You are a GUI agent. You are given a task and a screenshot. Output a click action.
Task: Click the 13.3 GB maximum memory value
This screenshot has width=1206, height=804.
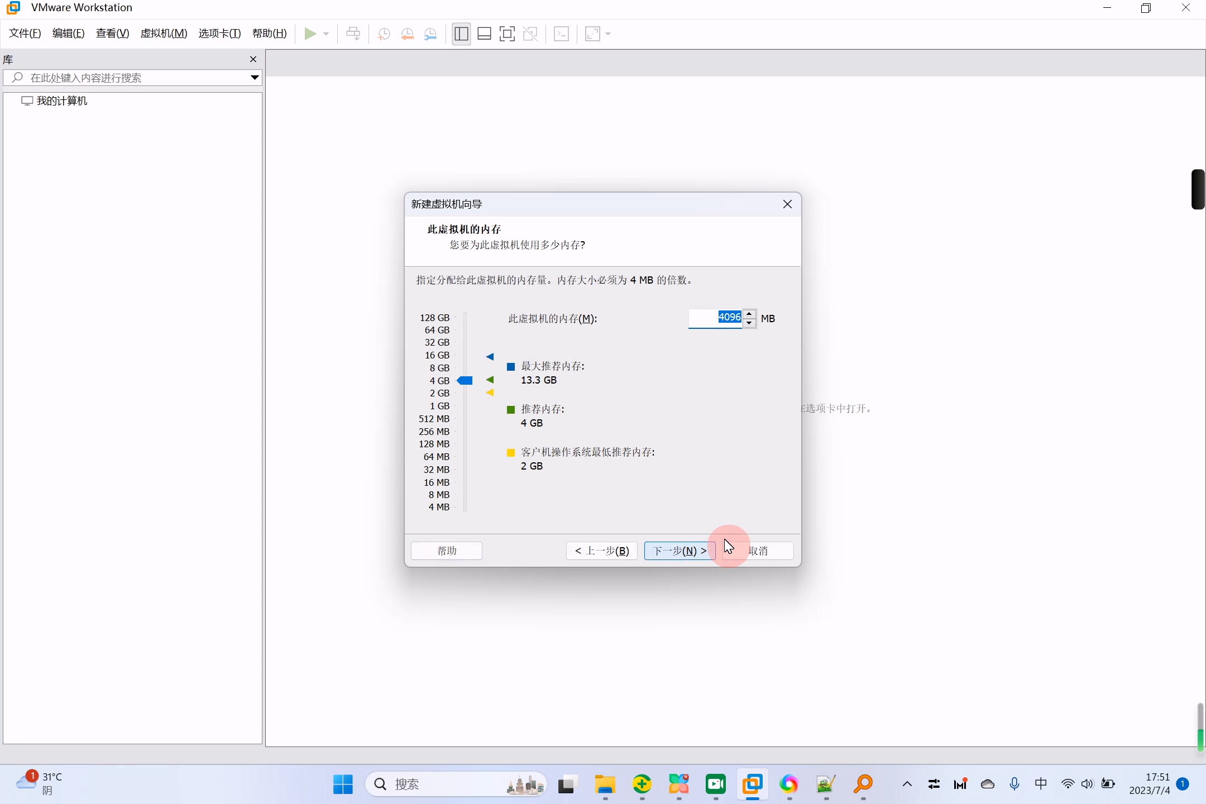coord(539,380)
